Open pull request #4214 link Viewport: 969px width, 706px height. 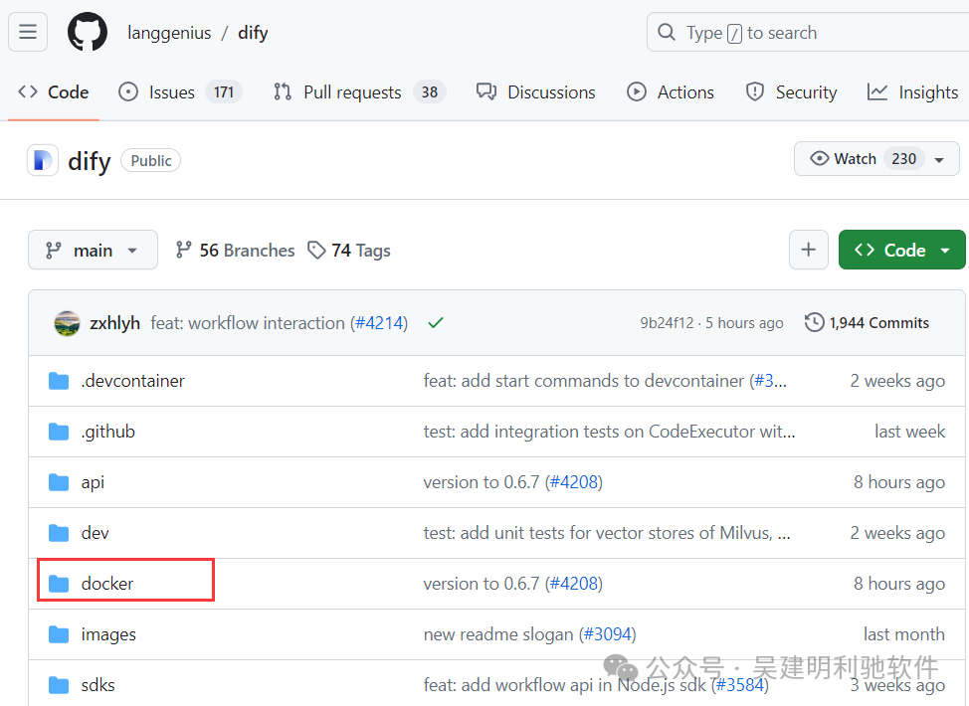click(x=379, y=323)
